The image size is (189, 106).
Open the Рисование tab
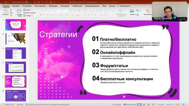27,6
